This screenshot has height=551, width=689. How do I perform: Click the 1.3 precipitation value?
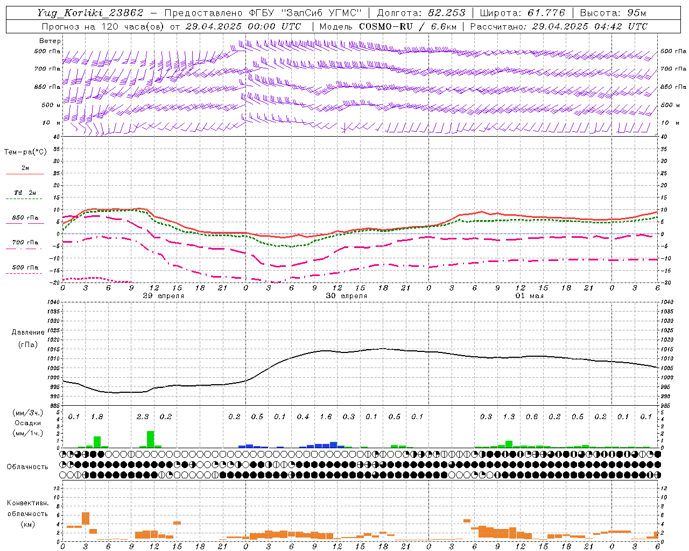pos(509,416)
